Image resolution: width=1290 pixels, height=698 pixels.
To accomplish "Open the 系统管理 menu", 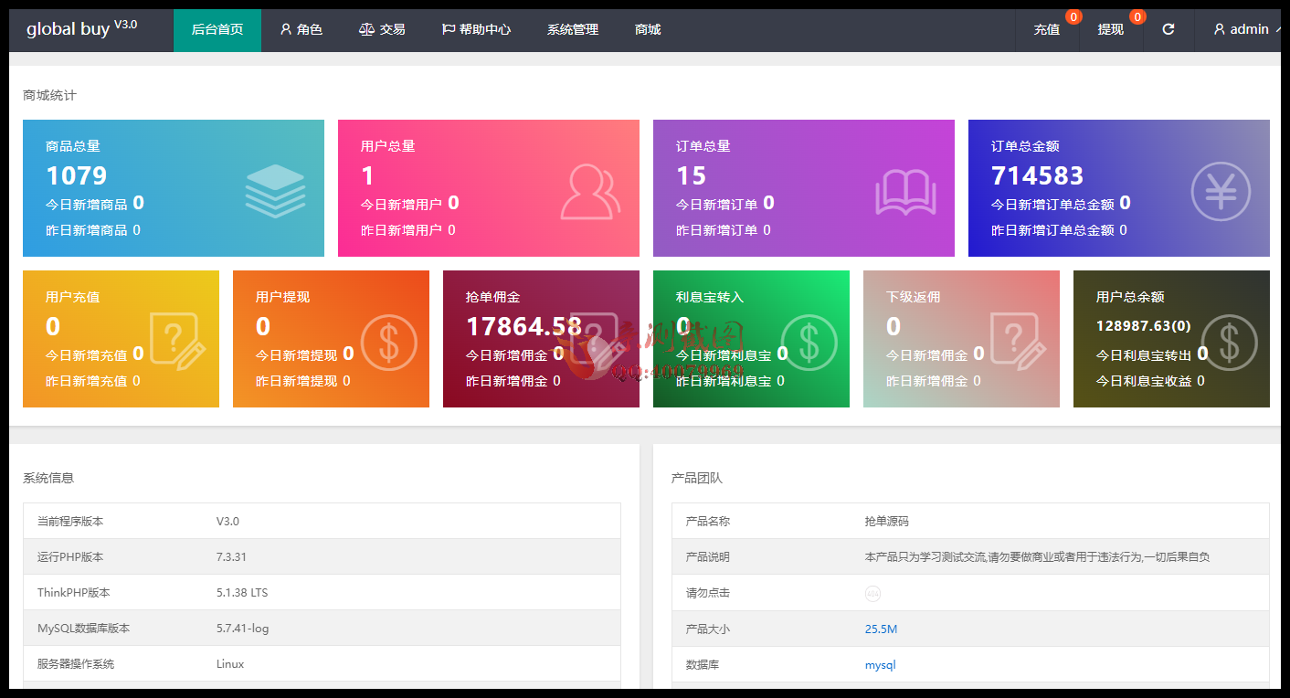I will tap(573, 30).
